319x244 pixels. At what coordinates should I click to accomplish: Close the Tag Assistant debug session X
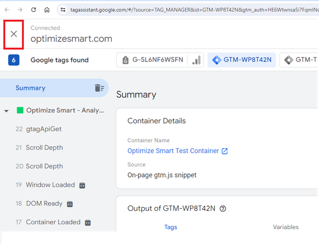[x=14, y=34]
